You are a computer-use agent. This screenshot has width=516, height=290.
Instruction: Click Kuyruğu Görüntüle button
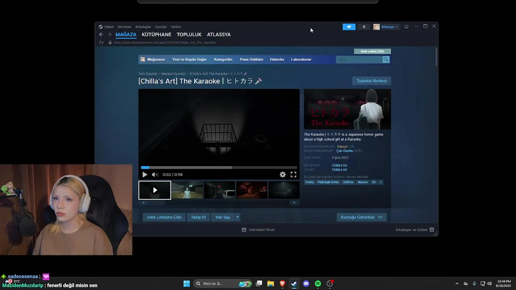[x=362, y=217]
